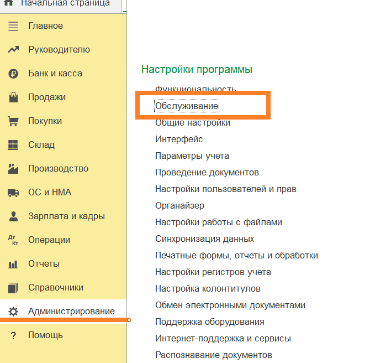Open the Производство section

point(59,169)
